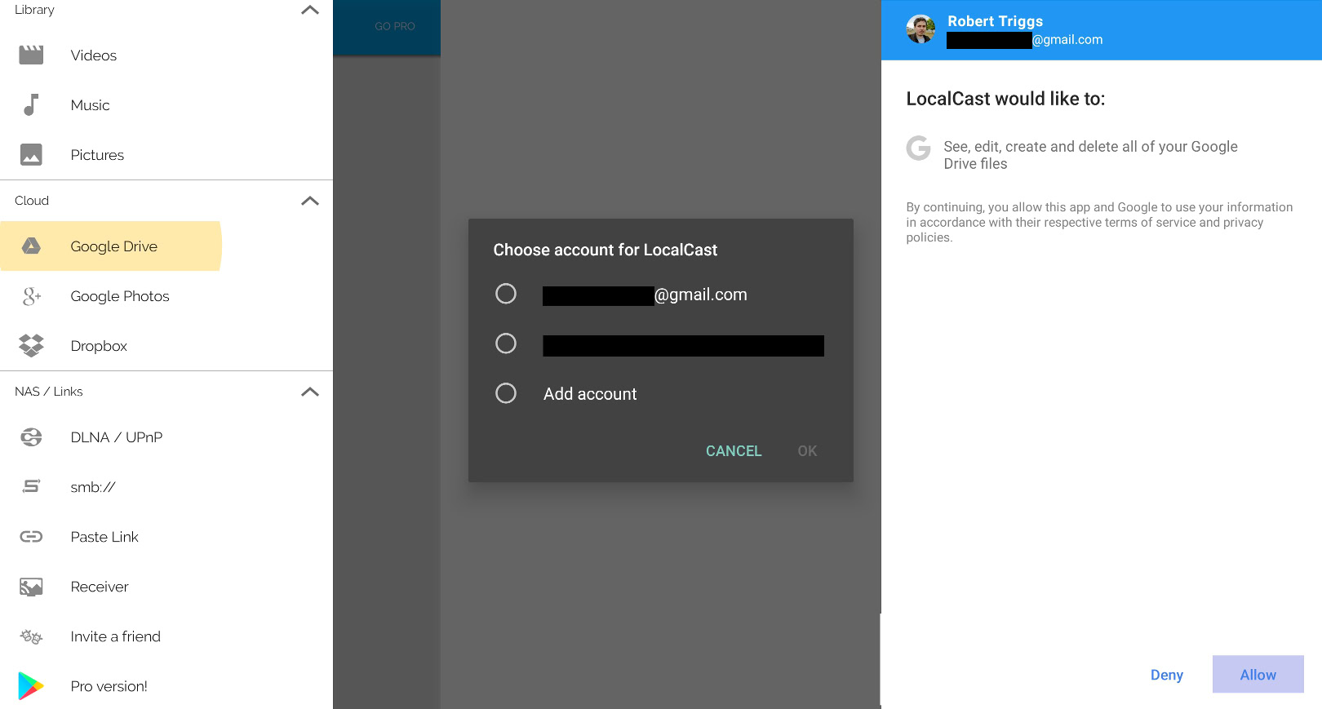Tap the Invite a friend icon
The width and height of the screenshot is (1322, 709).
point(31,636)
